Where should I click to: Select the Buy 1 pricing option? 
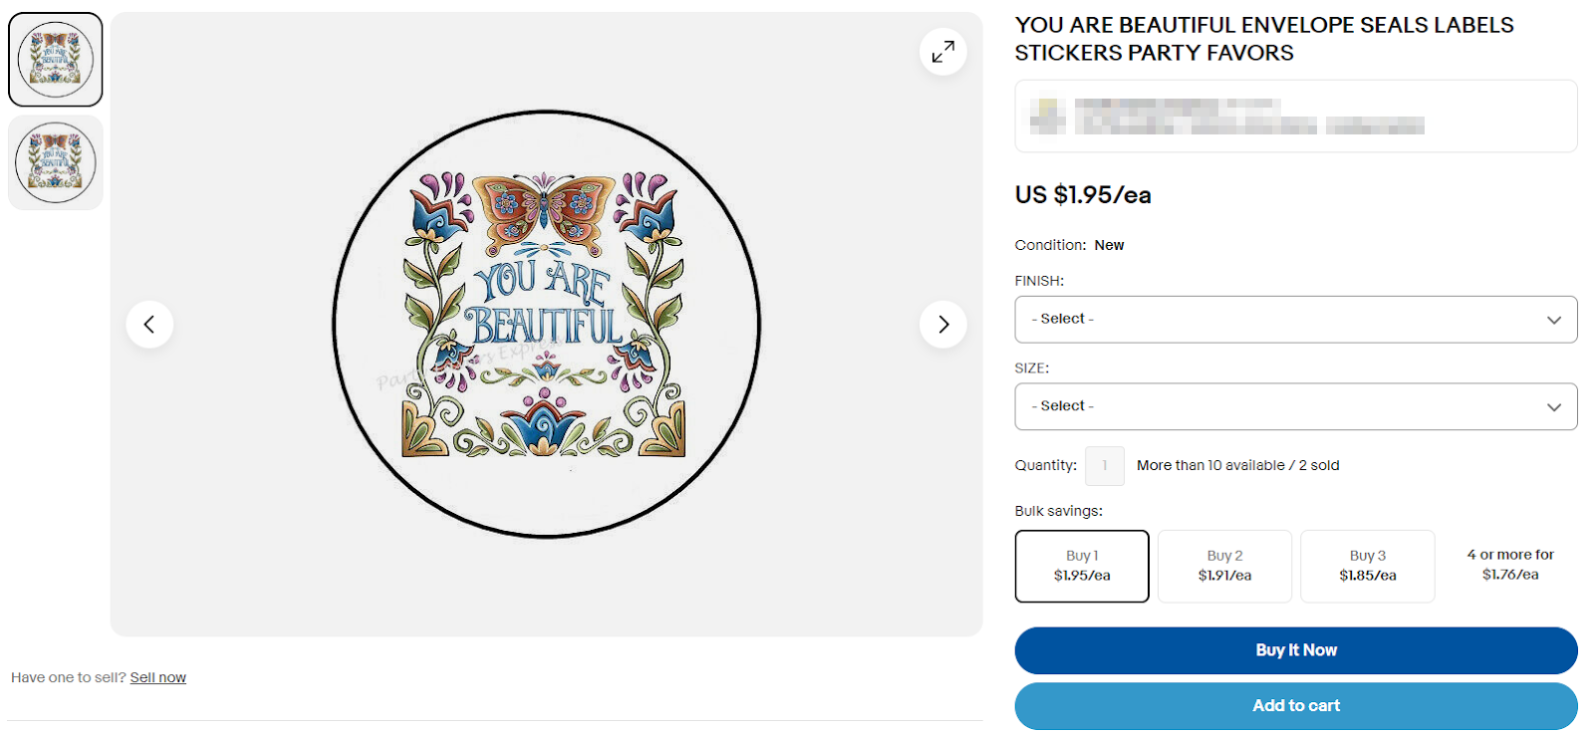pos(1082,566)
